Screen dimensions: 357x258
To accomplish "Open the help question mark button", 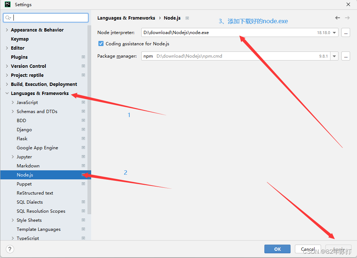I will coord(10,249).
